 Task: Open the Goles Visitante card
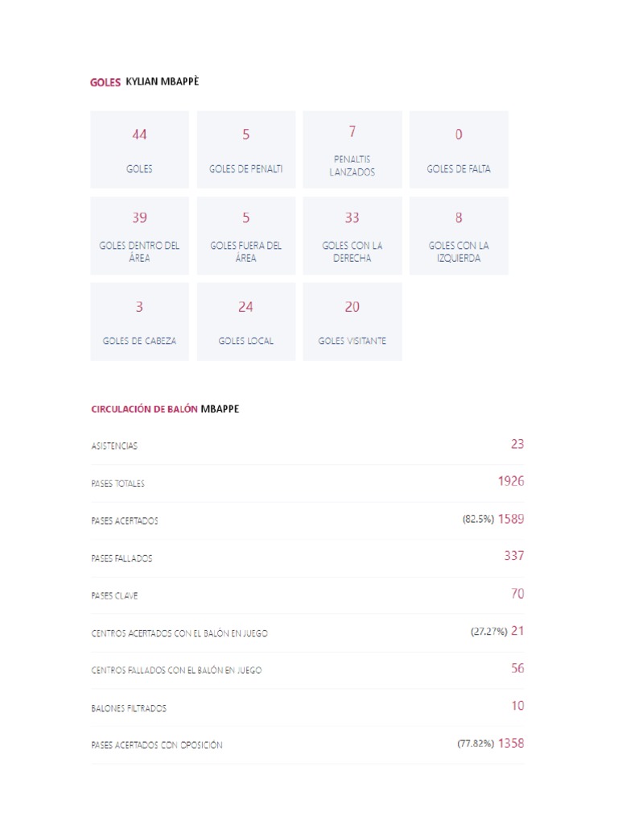pos(352,321)
